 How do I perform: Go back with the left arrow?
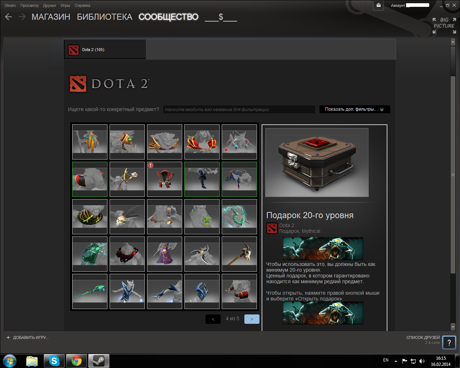9,17
